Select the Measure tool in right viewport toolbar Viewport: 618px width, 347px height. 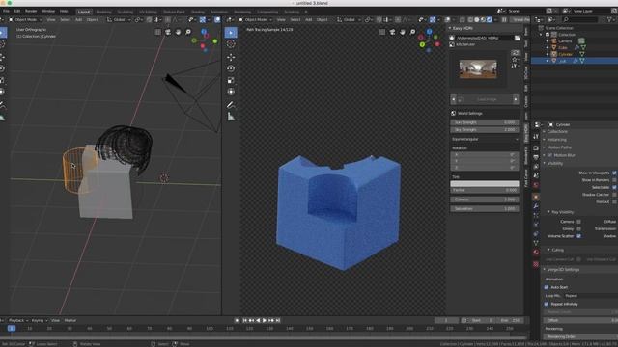point(231,117)
